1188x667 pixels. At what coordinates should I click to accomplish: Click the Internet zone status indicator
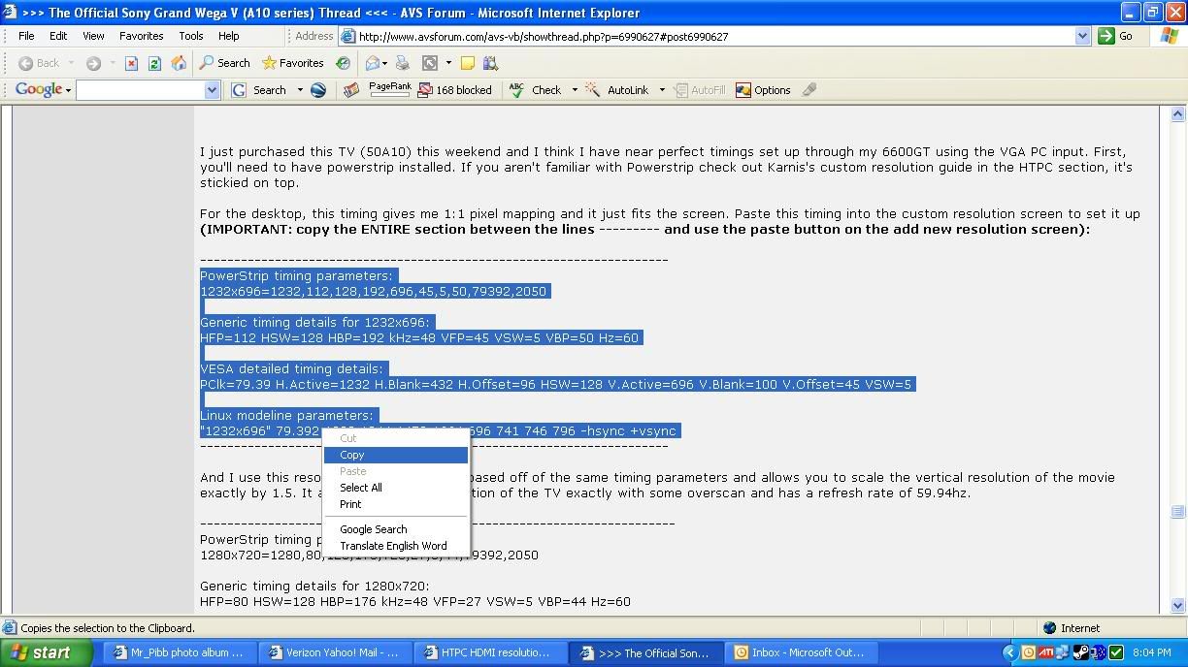coord(1072,628)
